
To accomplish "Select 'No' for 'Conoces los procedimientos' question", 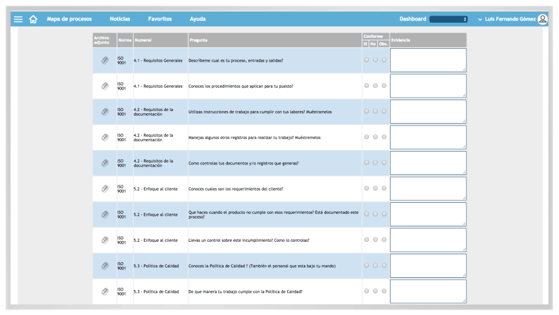I will [375, 85].
